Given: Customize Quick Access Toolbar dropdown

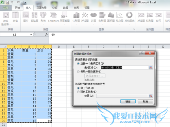Looking at the screenshot, I should click(25, 2).
